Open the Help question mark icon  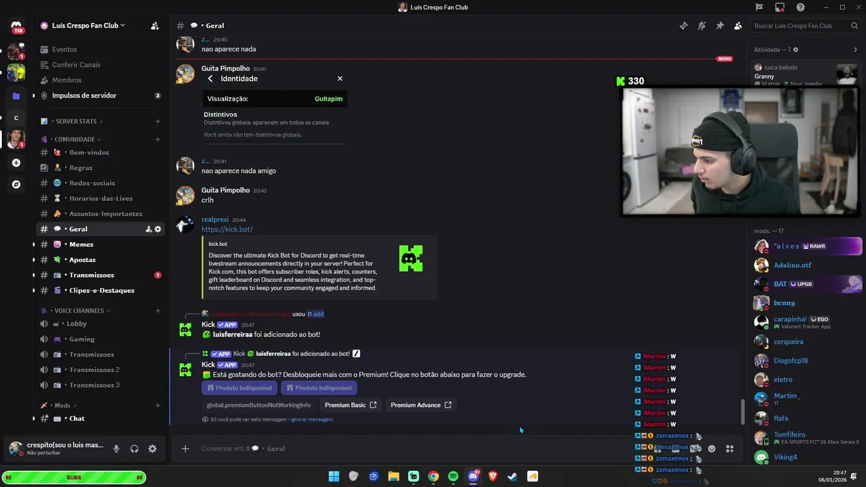coord(800,7)
